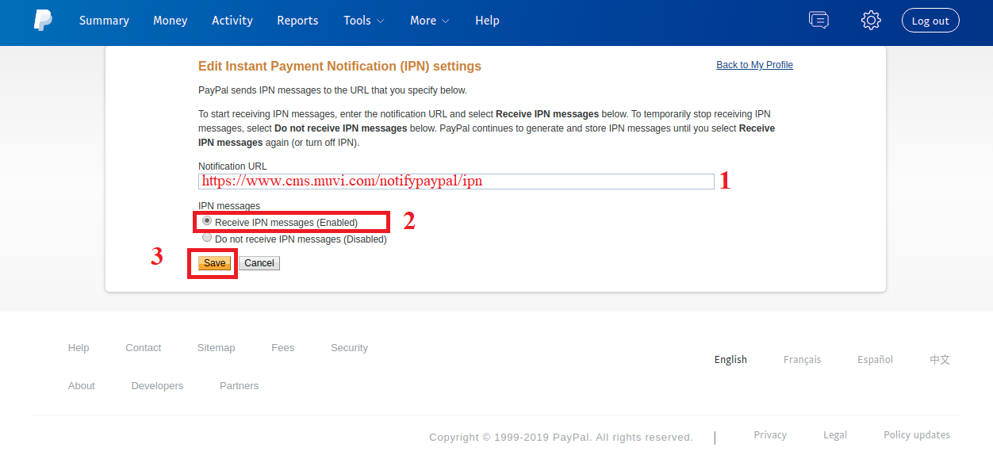Open the Activity menu item
Viewport: 993px width, 455px height.
(x=232, y=21)
